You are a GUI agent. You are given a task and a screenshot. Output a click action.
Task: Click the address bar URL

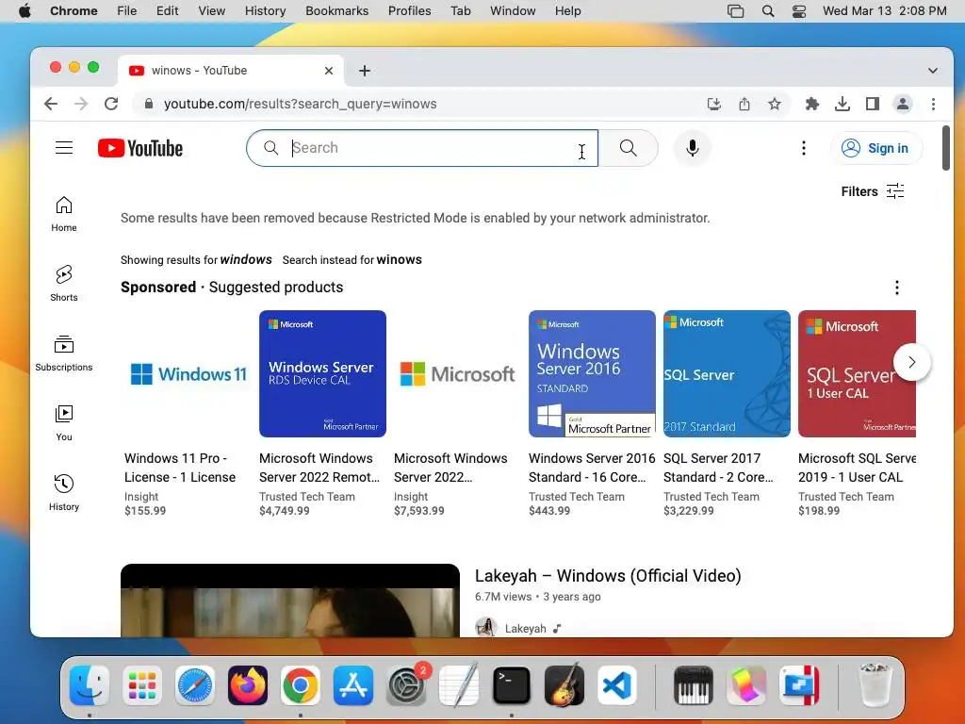click(x=301, y=104)
